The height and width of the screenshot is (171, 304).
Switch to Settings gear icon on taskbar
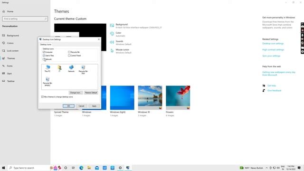point(120,168)
